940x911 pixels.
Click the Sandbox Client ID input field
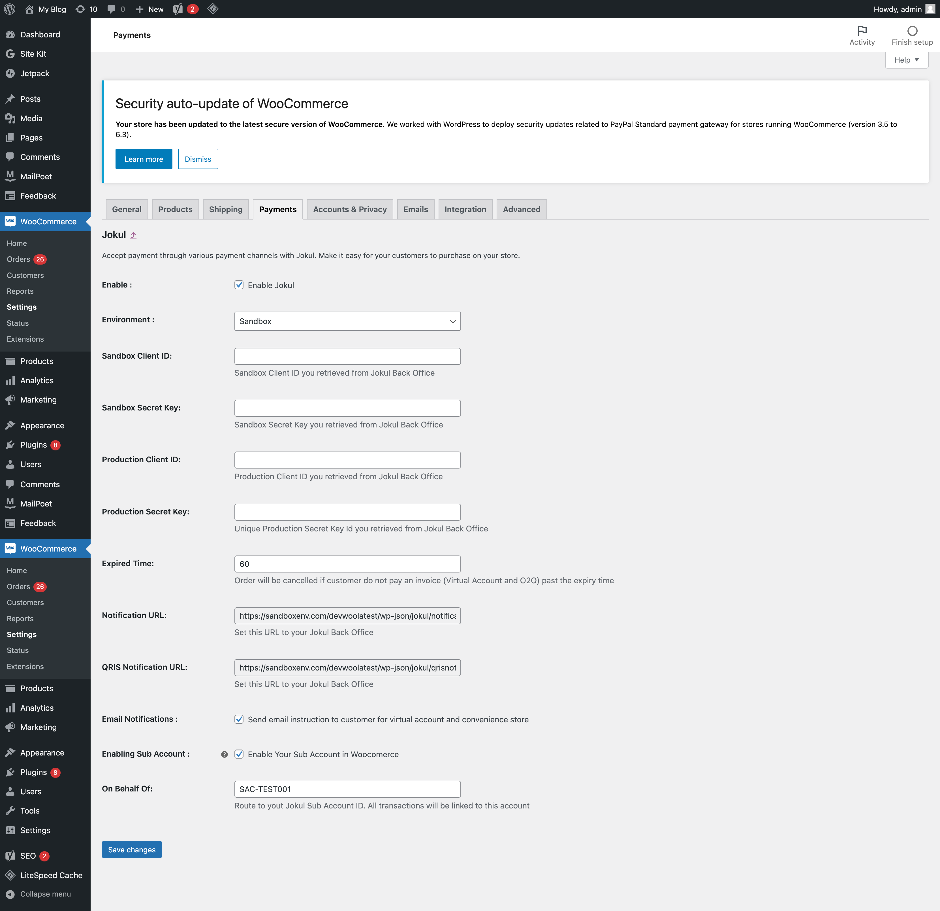[347, 356]
